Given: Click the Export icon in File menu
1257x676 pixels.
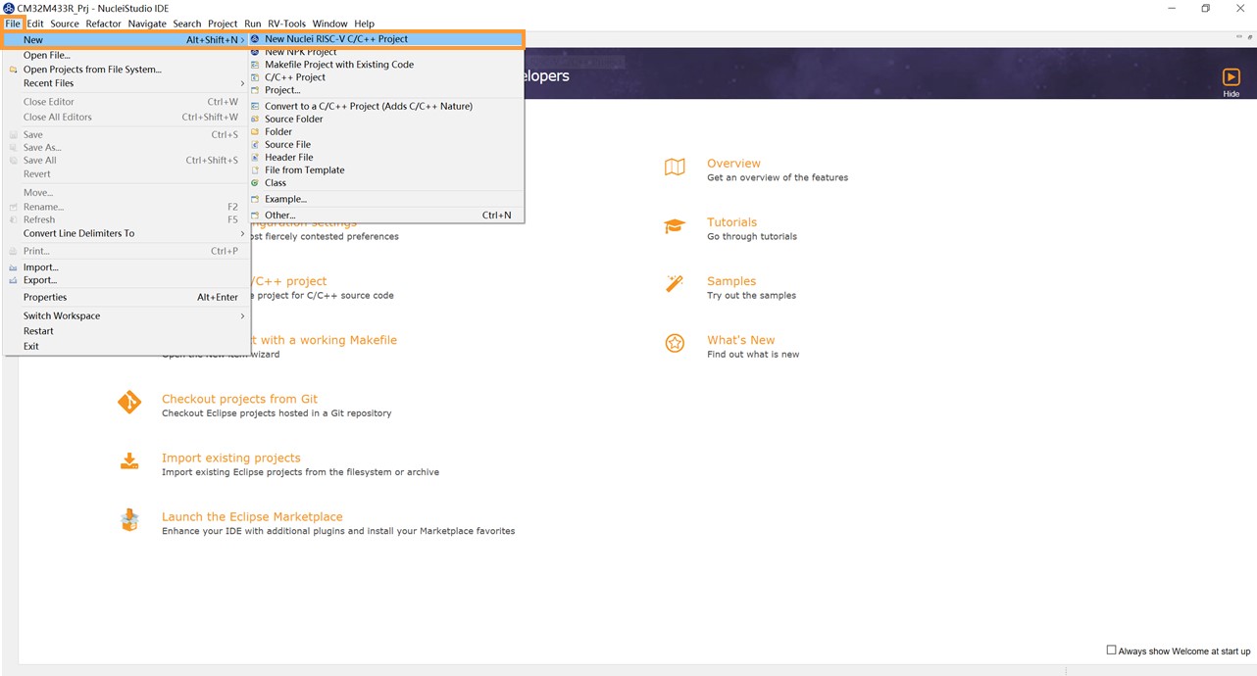Looking at the screenshot, I should click(13, 280).
